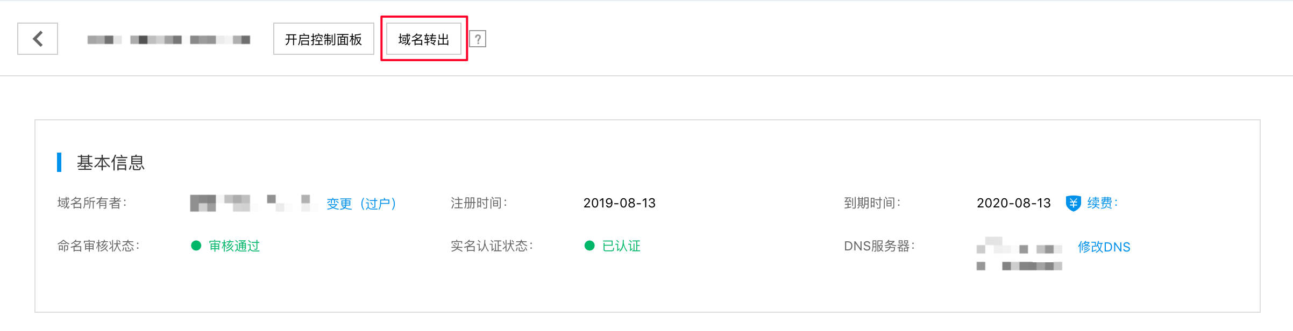
Task: Click the blurred DNS server addresses
Action: point(1019,254)
